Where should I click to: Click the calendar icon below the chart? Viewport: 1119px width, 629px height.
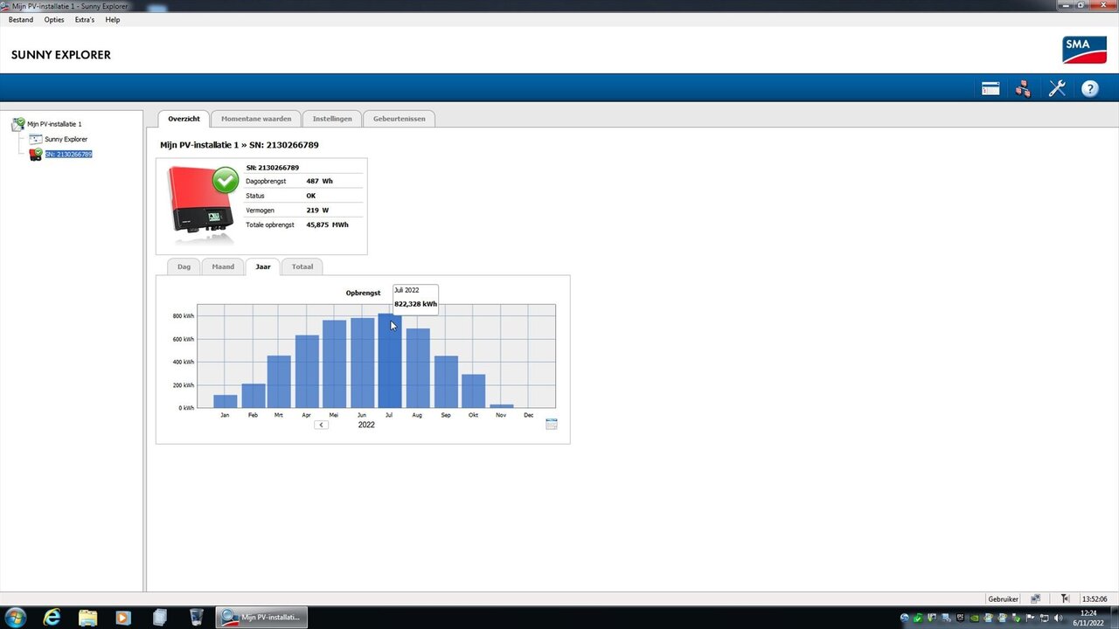pos(551,425)
